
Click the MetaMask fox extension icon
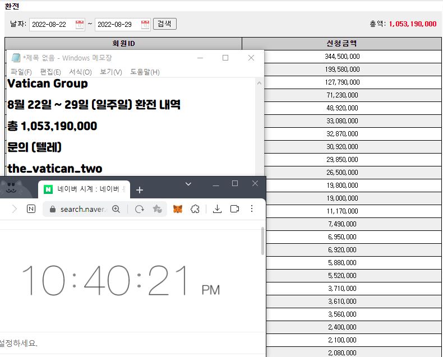(177, 208)
